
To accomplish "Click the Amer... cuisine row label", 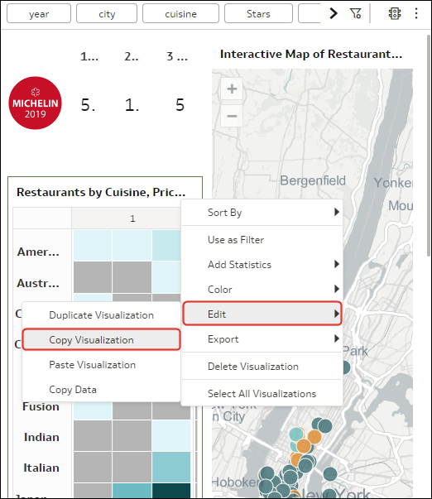I will pyautogui.click(x=38, y=252).
